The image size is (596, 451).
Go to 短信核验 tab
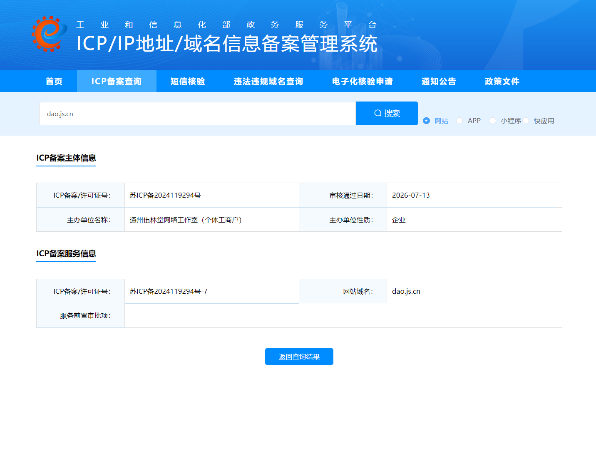coord(188,81)
